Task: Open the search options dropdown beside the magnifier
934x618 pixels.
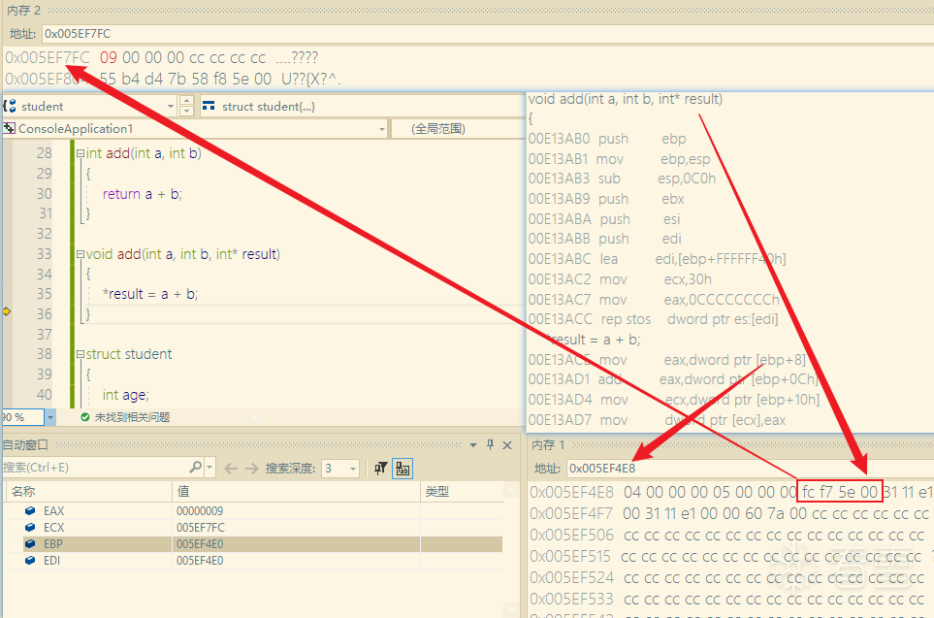Action: 209,468
